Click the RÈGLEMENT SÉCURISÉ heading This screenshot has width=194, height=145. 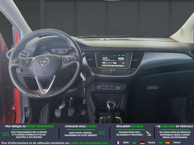coord(130,126)
